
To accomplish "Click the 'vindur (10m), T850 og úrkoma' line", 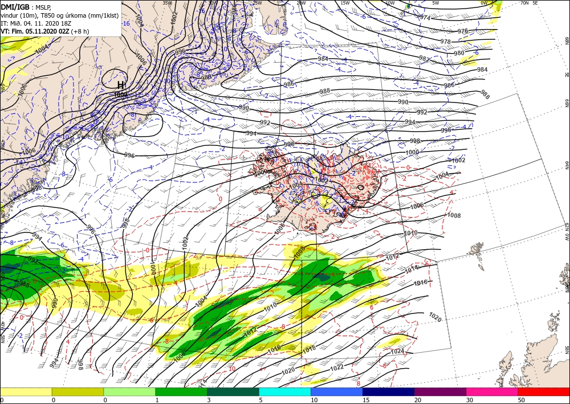I will pos(60,15).
